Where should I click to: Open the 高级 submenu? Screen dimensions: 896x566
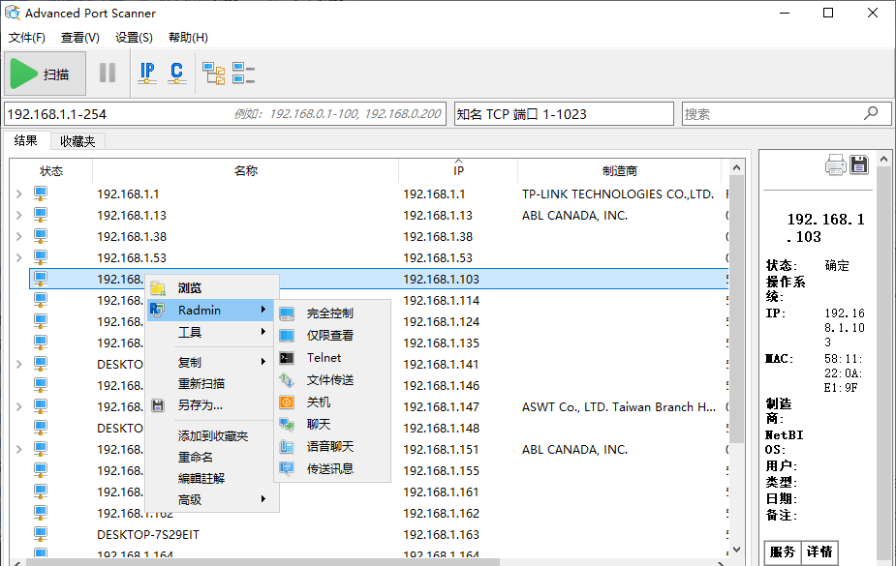211,500
